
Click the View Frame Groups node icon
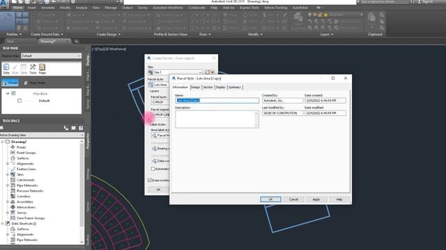[13, 218]
